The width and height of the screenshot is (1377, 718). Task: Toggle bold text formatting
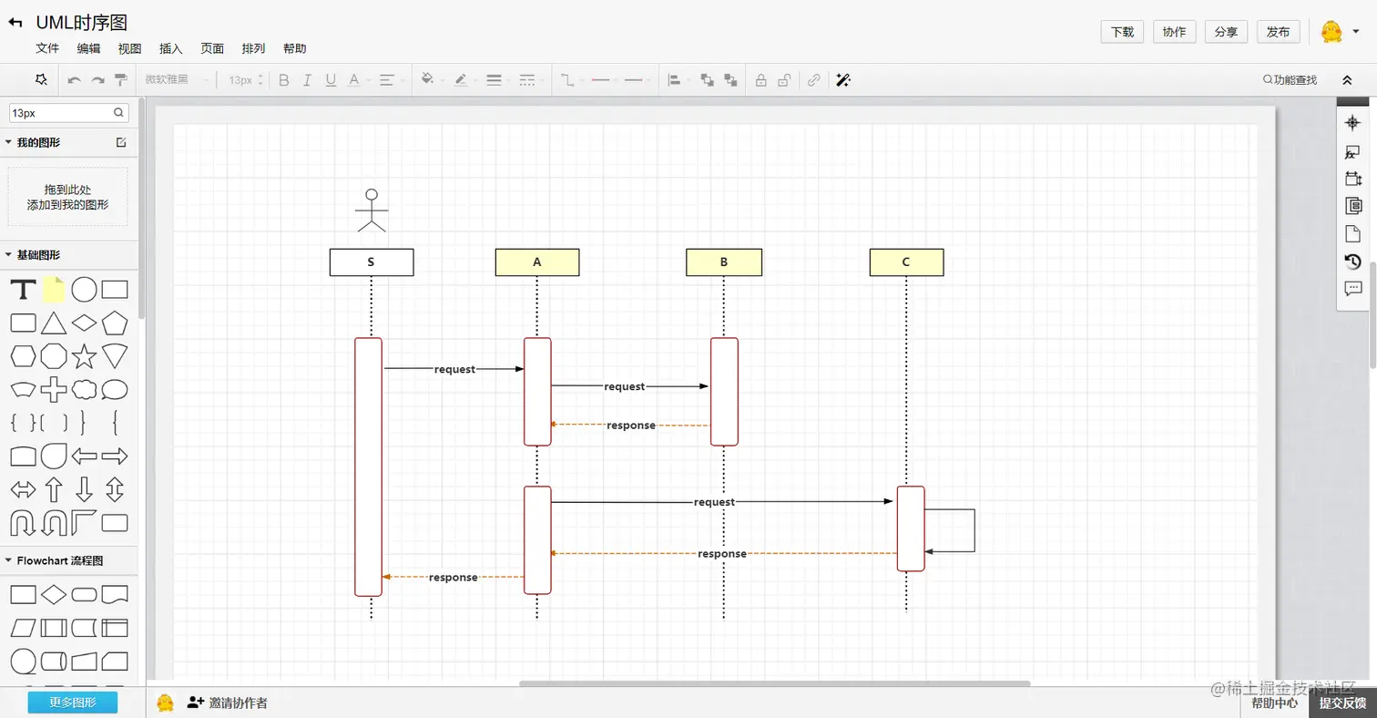pos(283,80)
